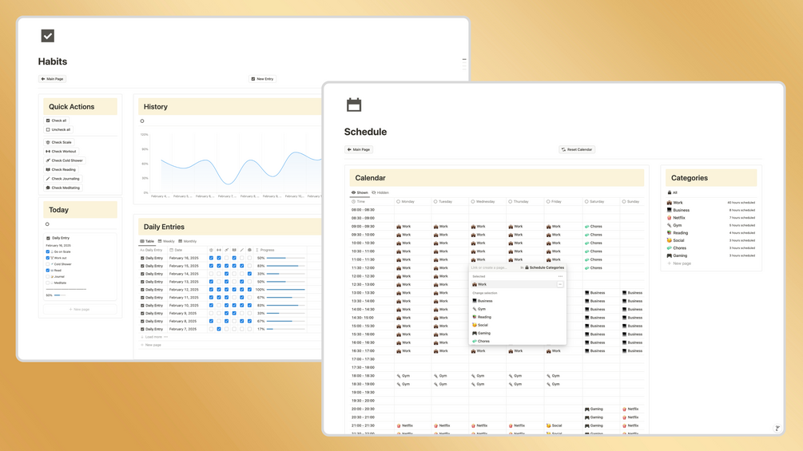The image size is (803, 451).
Task: Click the 100% progress bar for February 12
Action: 286,290
